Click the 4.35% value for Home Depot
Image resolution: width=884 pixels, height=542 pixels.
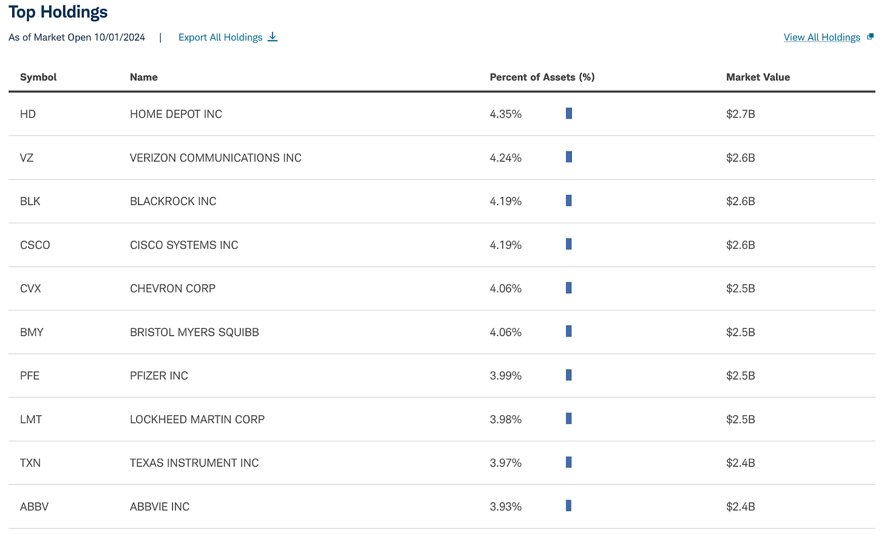[x=506, y=114]
